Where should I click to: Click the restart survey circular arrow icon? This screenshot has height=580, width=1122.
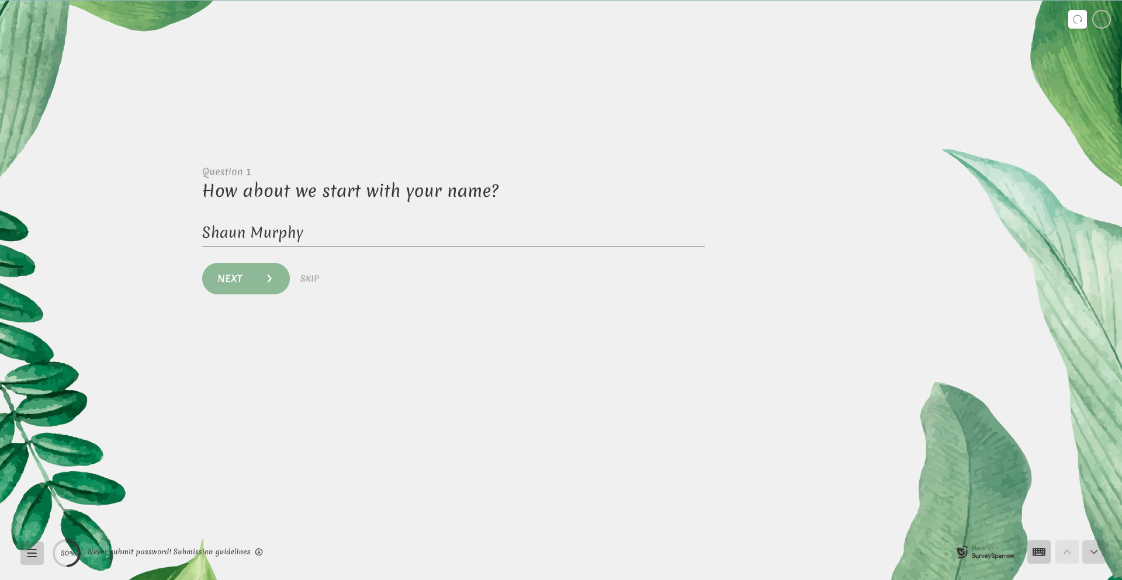(1077, 19)
